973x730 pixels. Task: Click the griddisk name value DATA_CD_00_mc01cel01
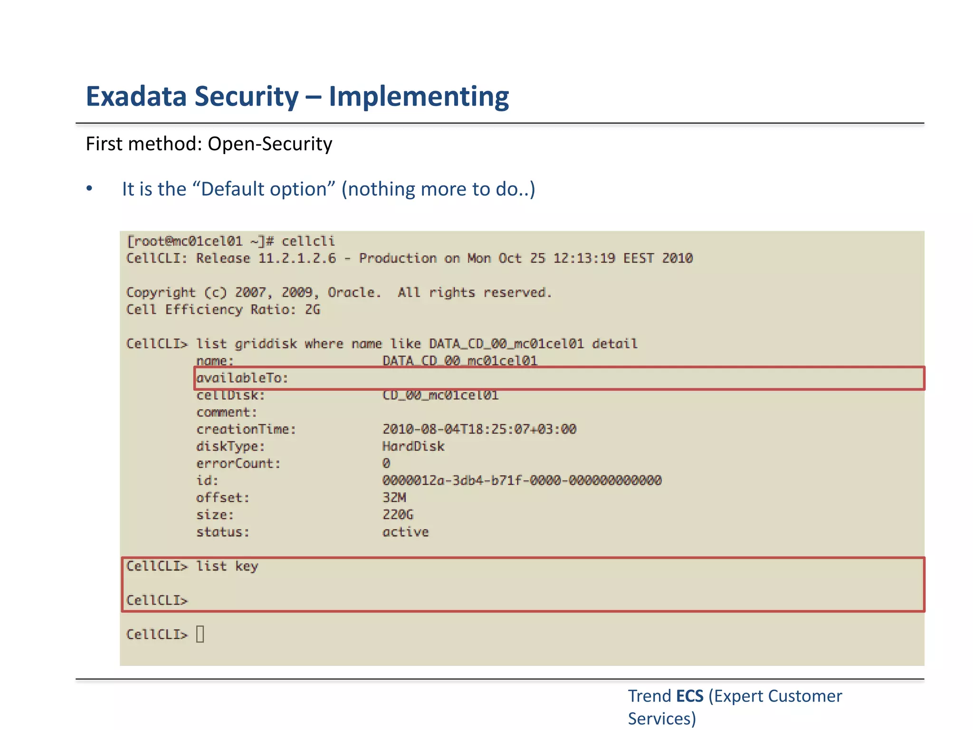click(459, 361)
